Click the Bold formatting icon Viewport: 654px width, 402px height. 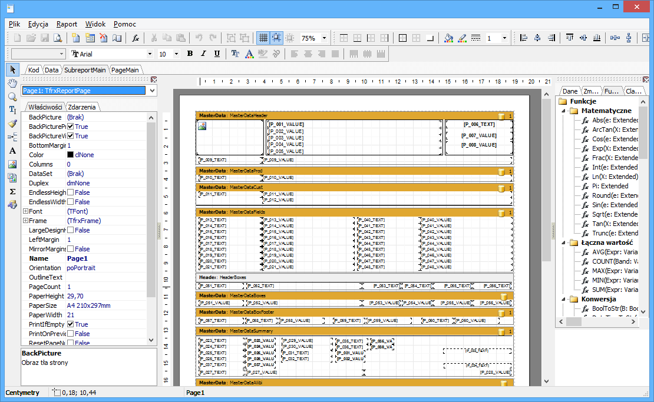click(x=190, y=54)
